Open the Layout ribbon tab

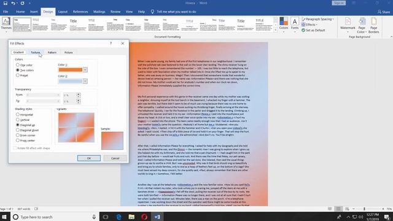(x=63, y=12)
